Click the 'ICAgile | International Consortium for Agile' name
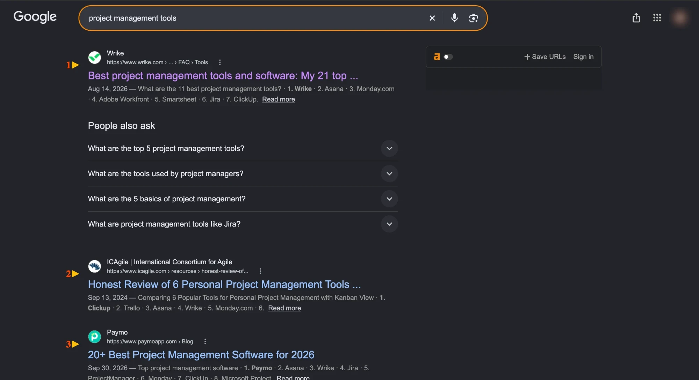The width and height of the screenshot is (699, 380). pyautogui.click(x=170, y=262)
